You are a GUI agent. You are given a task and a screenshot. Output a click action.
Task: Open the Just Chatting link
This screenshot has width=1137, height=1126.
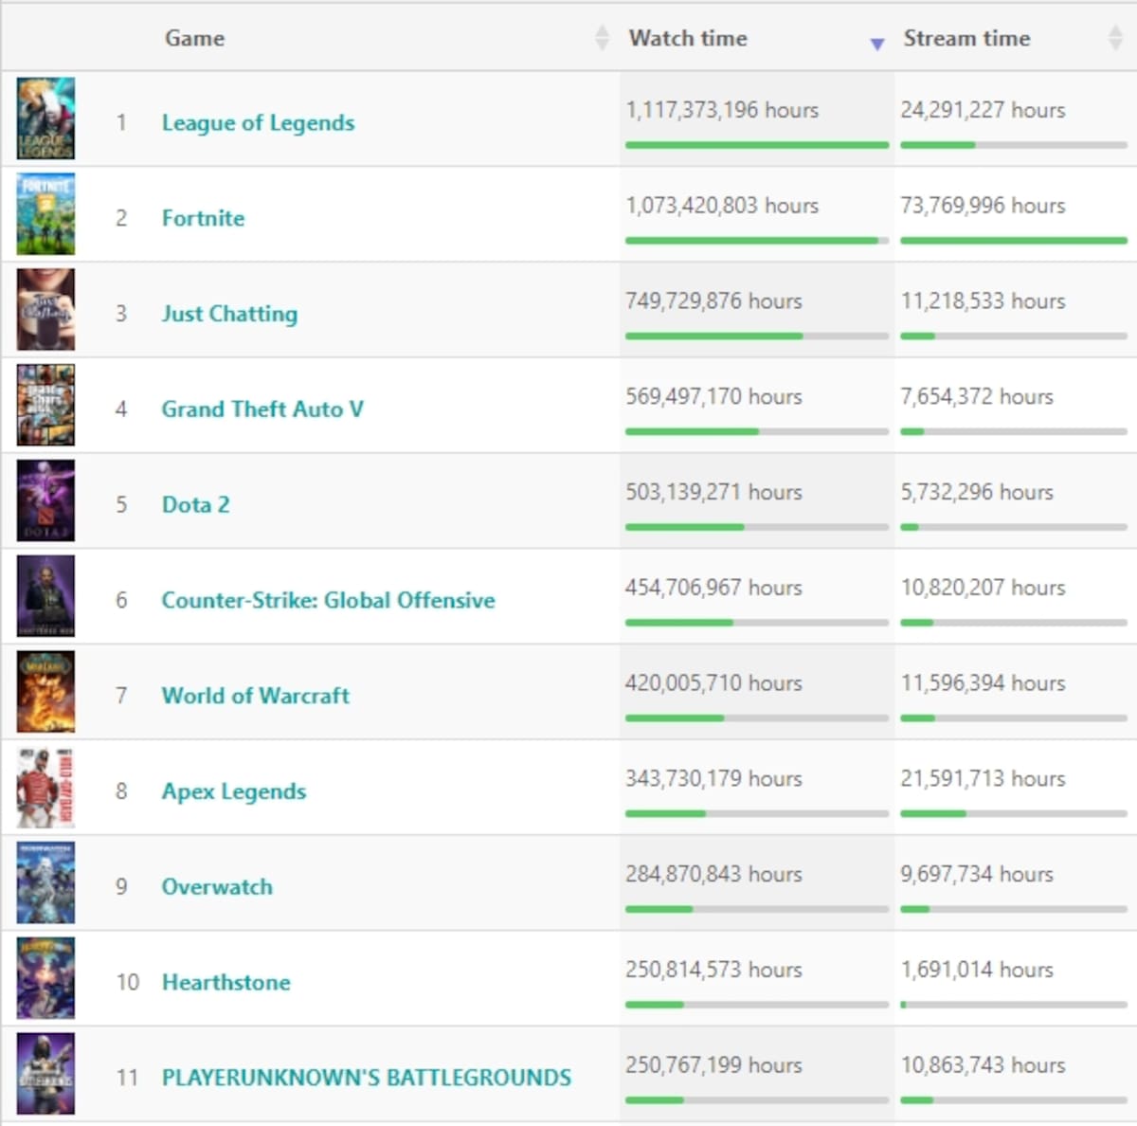point(229,314)
